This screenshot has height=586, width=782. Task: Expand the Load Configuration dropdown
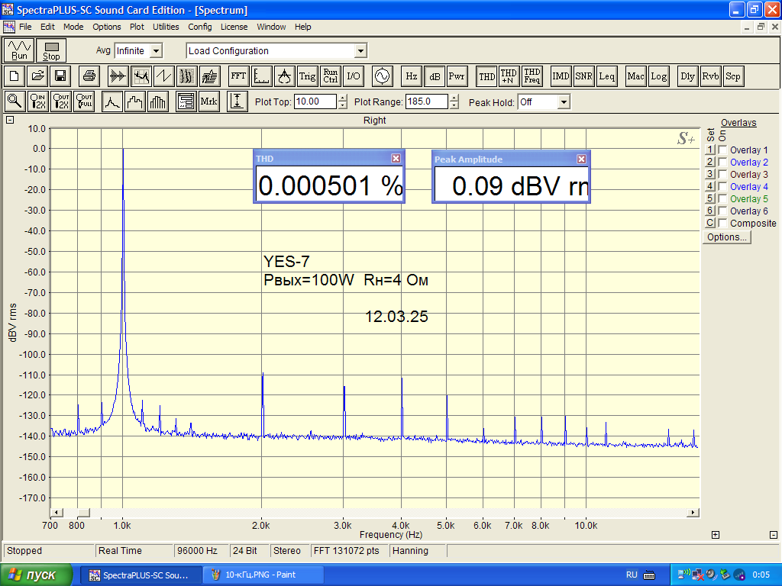tap(360, 51)
